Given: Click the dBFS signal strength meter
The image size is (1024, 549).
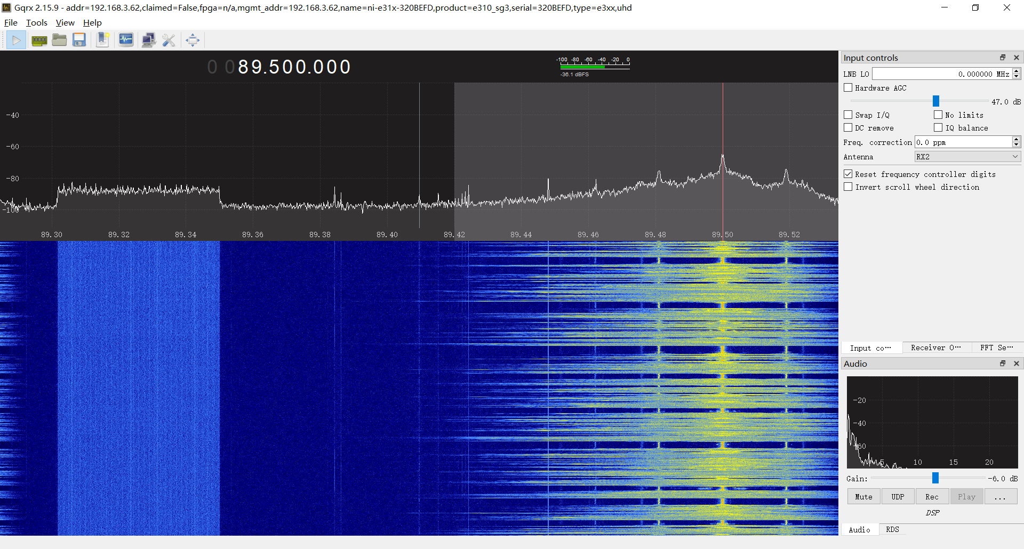Looking at the screenshot, I should [593, 66].
